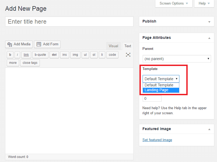Click the Set featured image link
This screenshot has width=217, height=162.
[x=157, y=140]
